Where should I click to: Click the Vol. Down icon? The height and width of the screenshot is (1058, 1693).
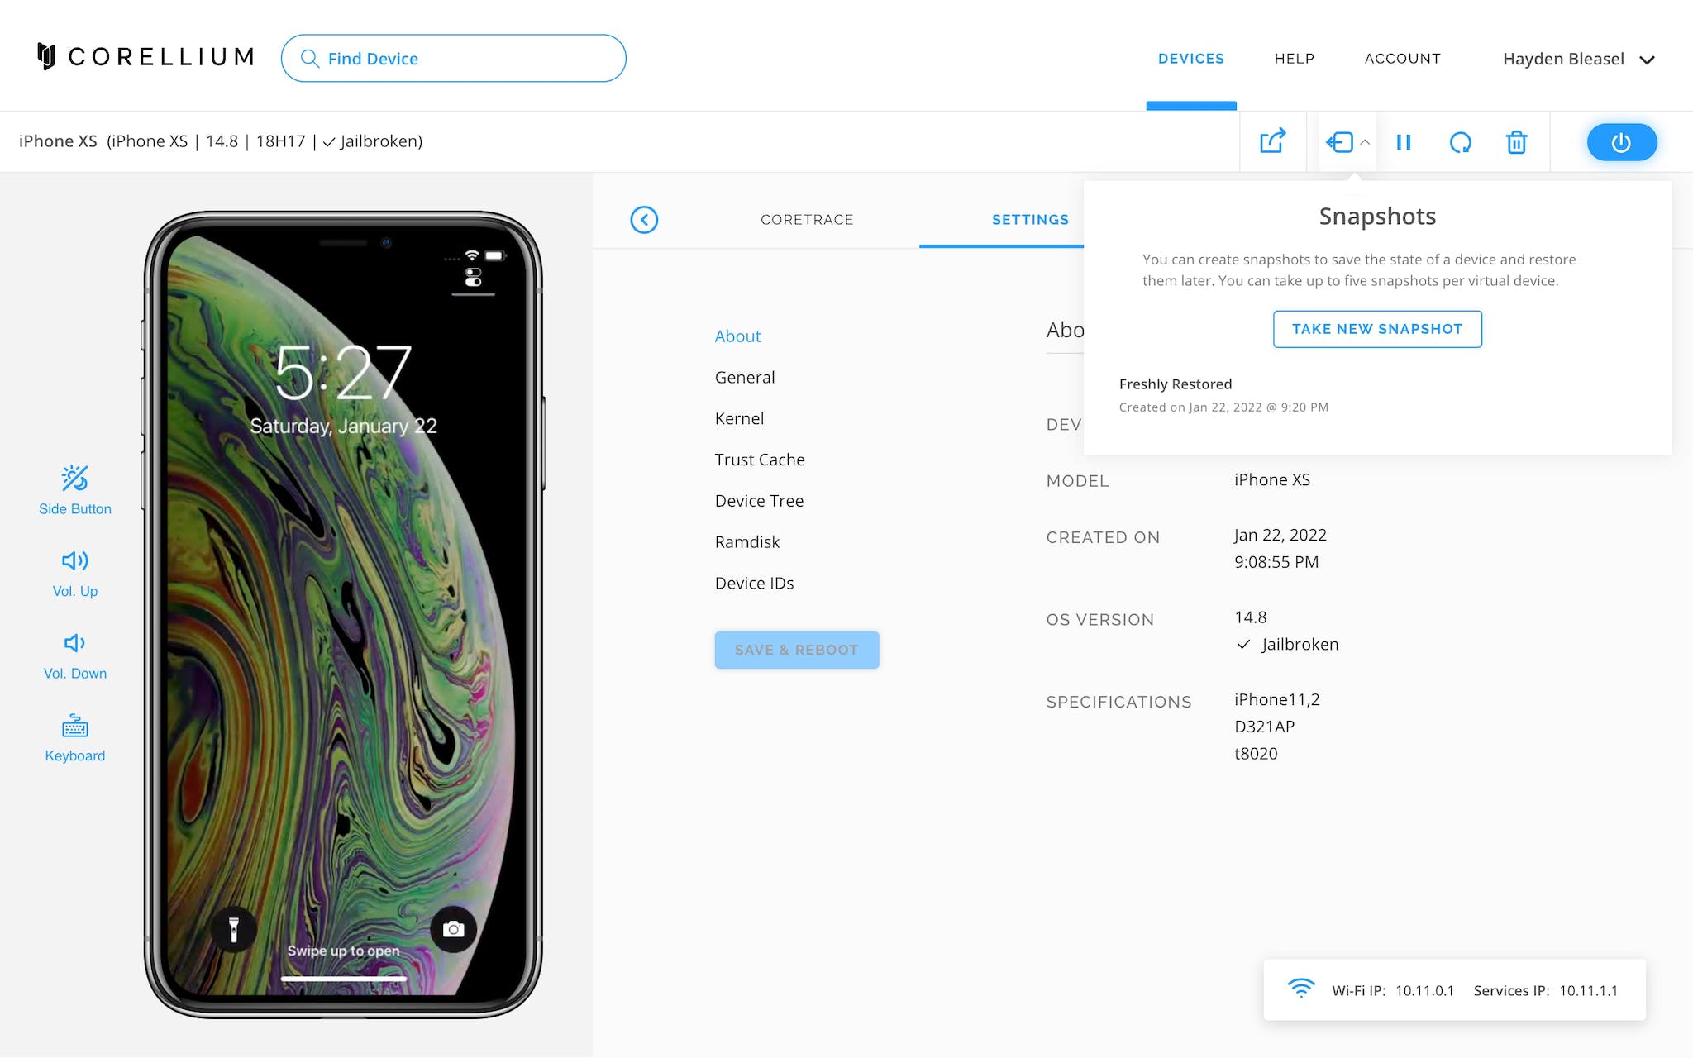tap(74, 643)
